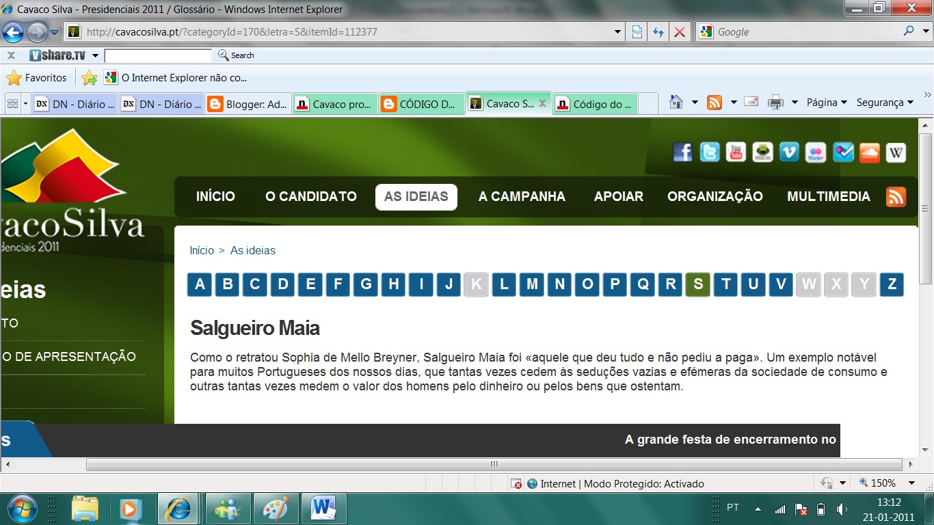Click the browser Forward arrow button
The height and width of the screenshot is (525, 934).
(37, 31)
